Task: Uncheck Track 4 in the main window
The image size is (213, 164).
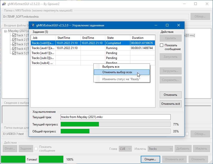Action: tap(14, 49)
